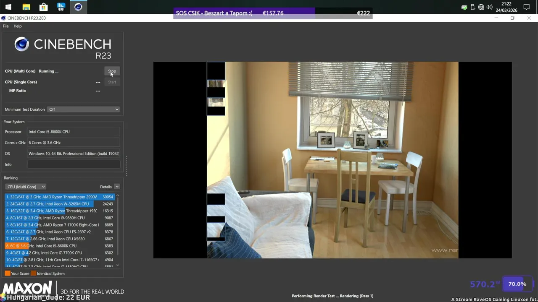The height and width of the screenshot is (302, 538).
Task: Click the orange Your Score legend swatch
Action: pyautogui.click(x=8, y=273)
